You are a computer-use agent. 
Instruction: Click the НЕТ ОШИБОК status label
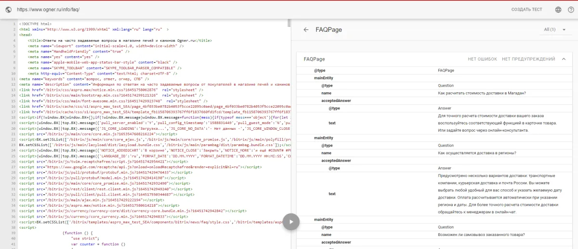click(x=482, y=59)
